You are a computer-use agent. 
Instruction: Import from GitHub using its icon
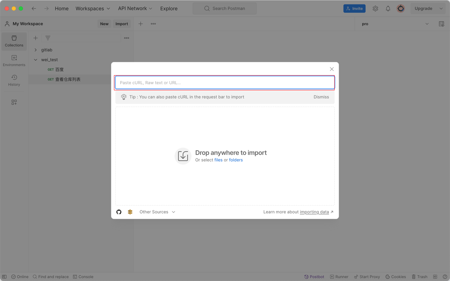click(119, 212)
